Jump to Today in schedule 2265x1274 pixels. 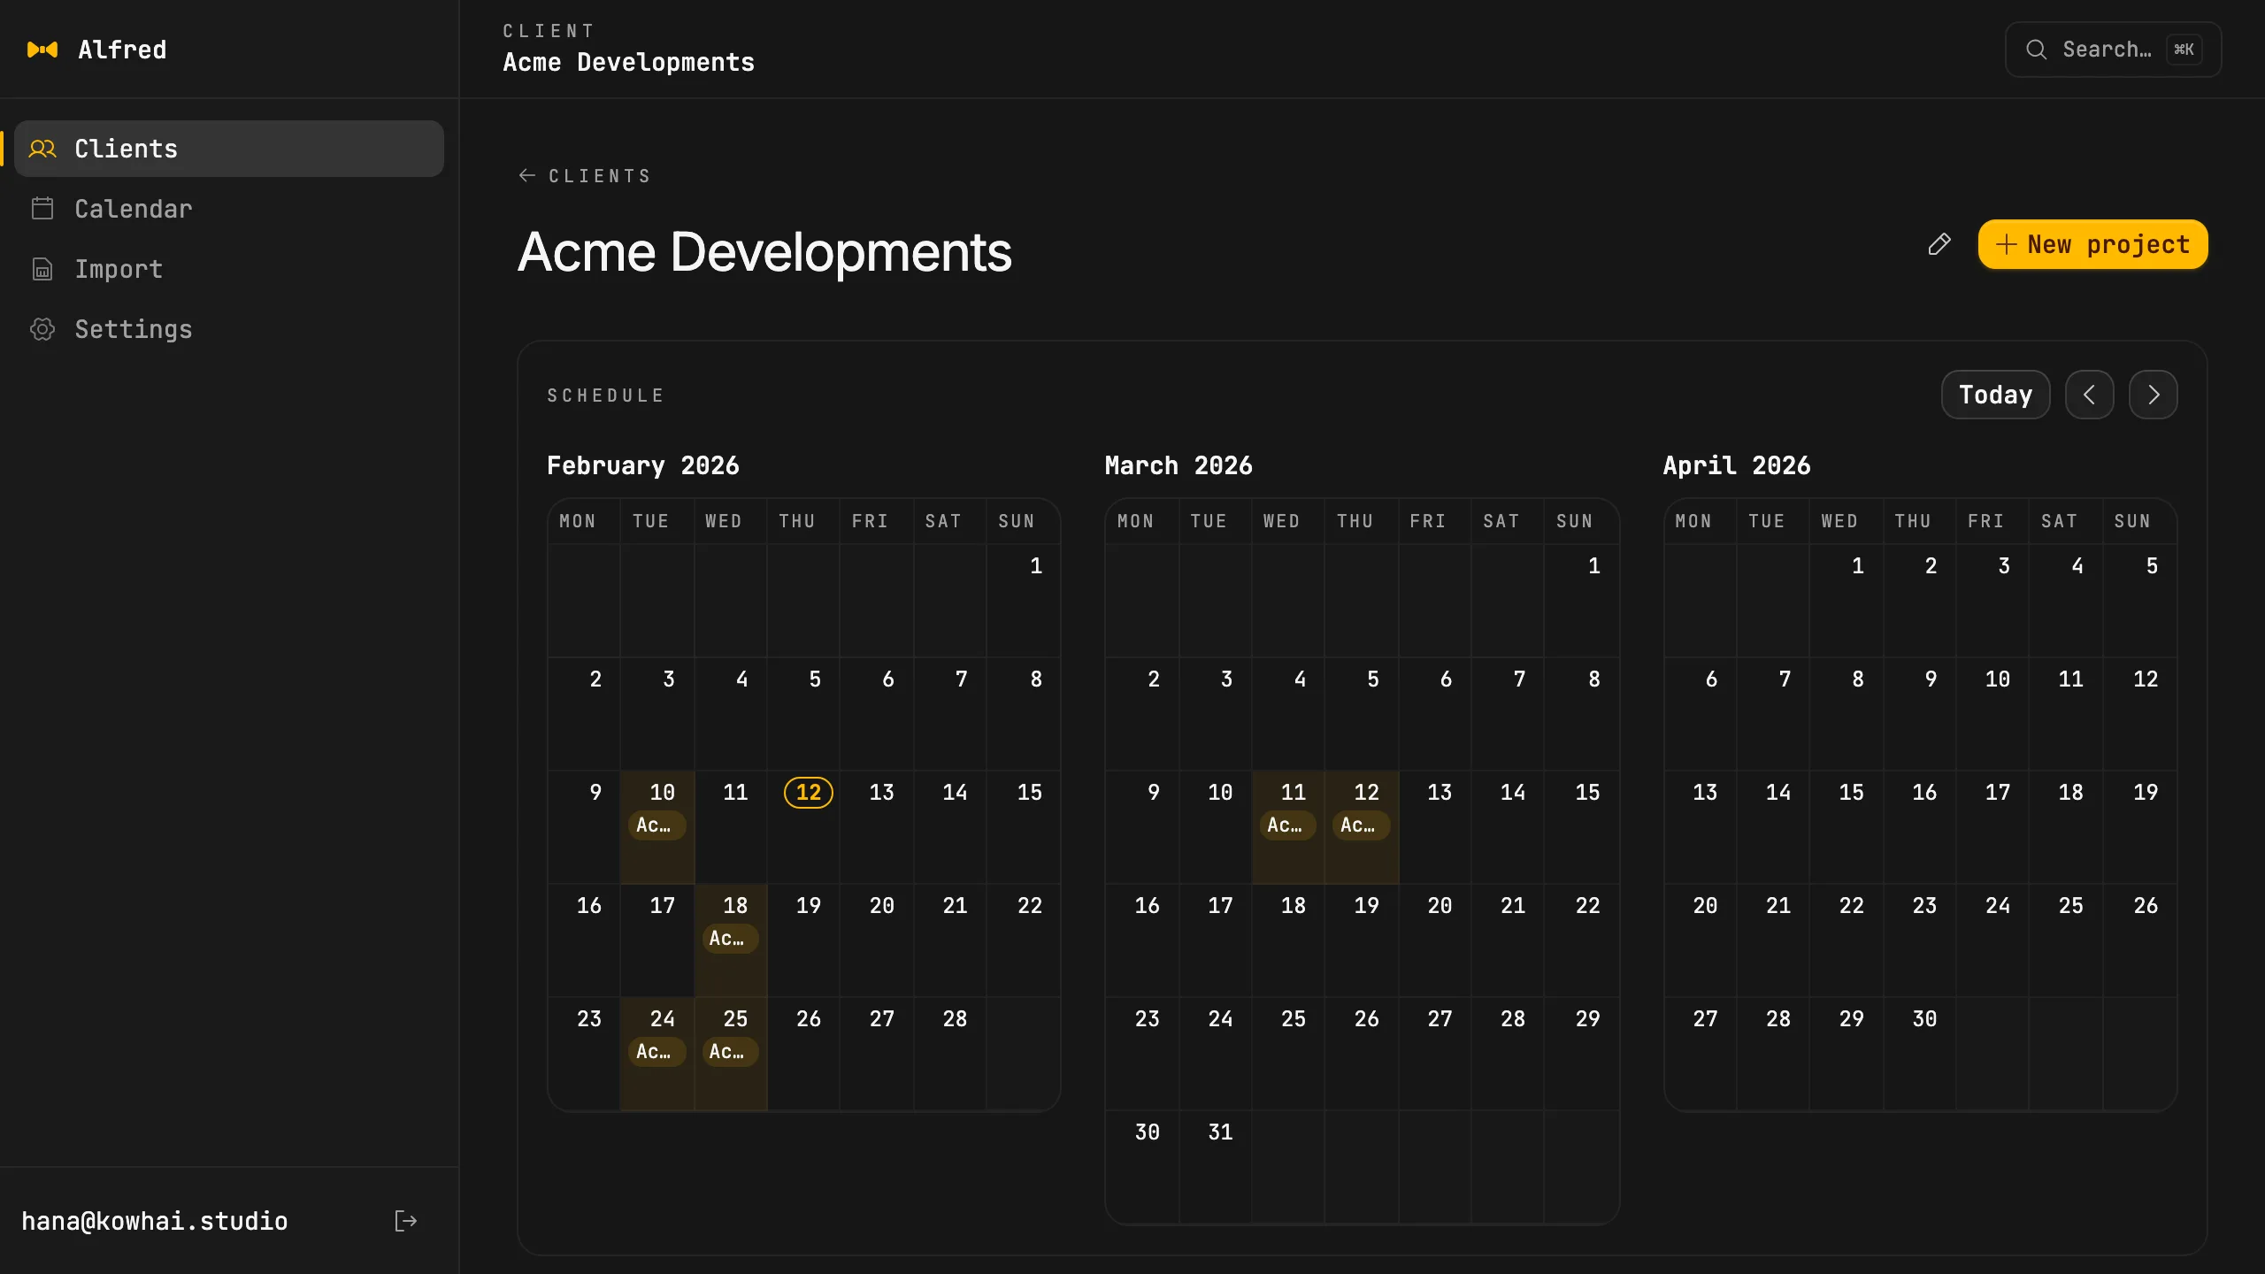[1995, 395]
